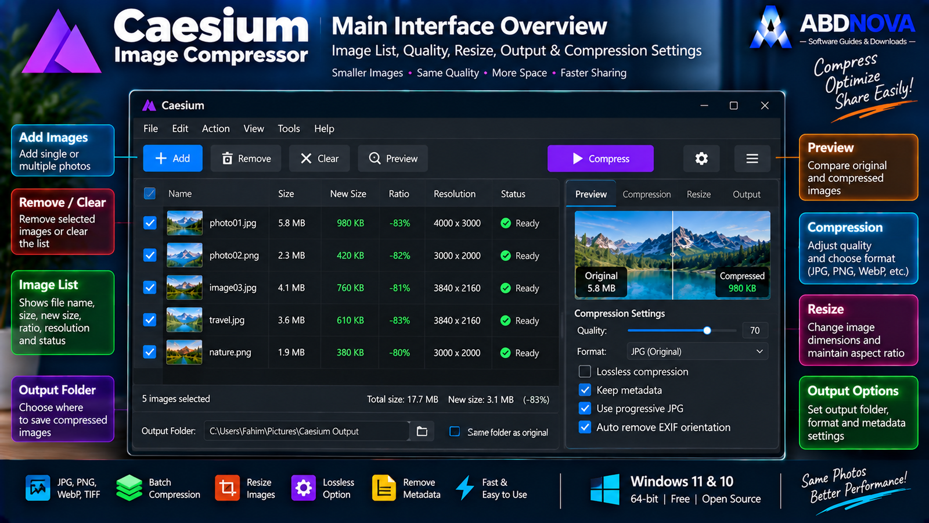Uncheck the travel.jpg row checkbox
This screenshot has width=929, height=523.
tap(150, 320)
